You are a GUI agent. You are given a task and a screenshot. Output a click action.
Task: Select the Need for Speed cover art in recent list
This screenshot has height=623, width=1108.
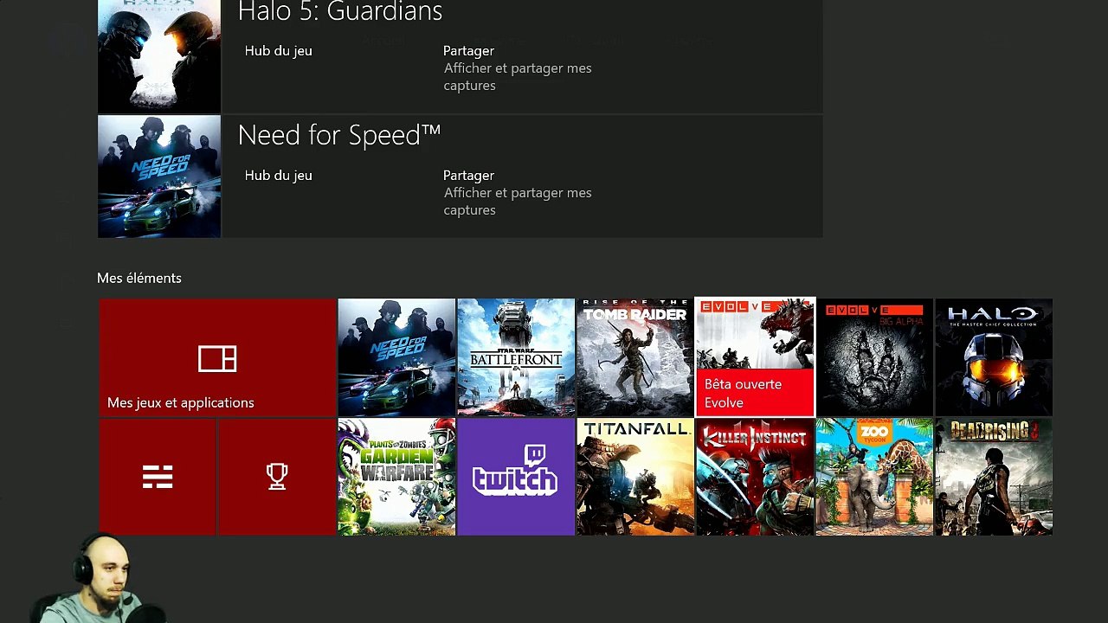point(159,177)
